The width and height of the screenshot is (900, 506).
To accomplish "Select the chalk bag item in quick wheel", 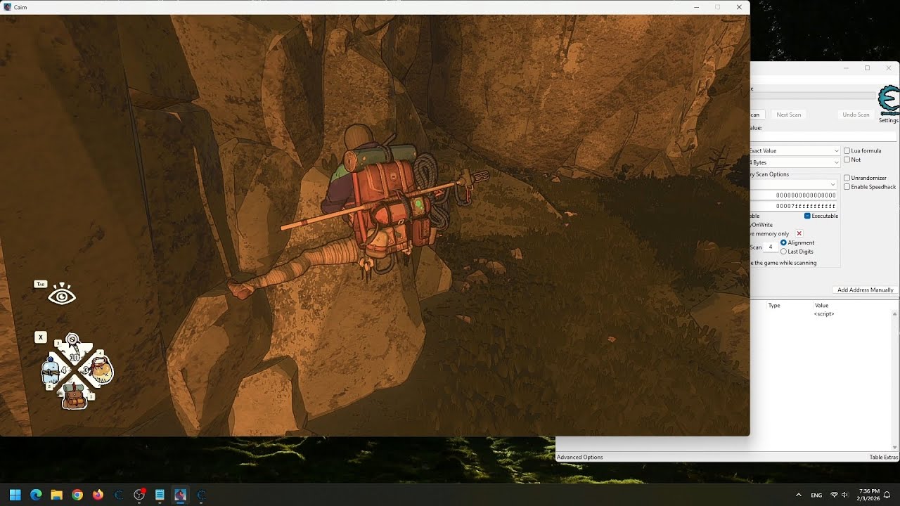I will coord(101,370).
